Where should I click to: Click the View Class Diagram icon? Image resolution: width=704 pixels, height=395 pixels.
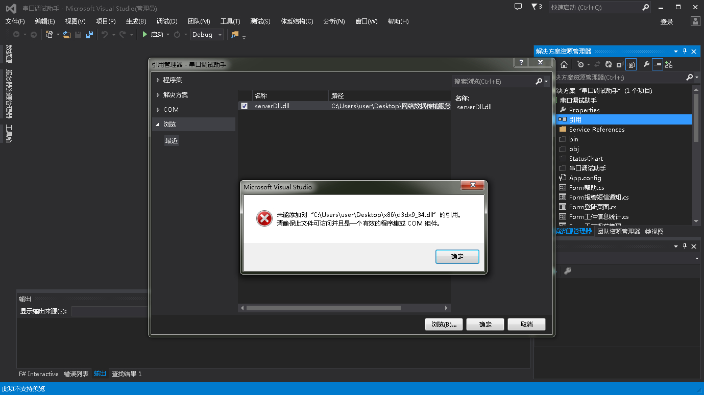click(x=669, y=64)
